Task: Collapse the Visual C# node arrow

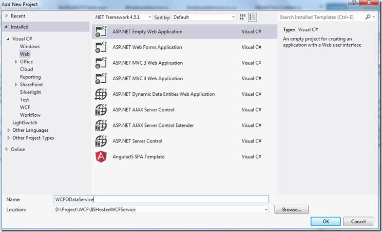Action: coord(8,39)
